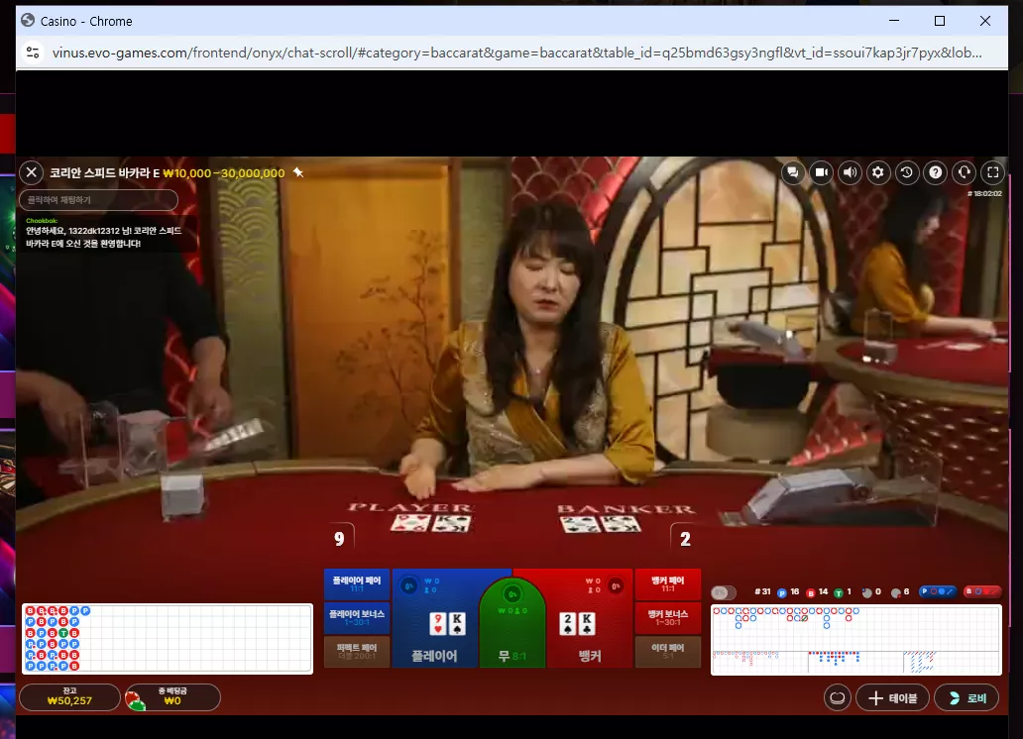Go back to 로비 lobby button

click(x=966, y=698)
